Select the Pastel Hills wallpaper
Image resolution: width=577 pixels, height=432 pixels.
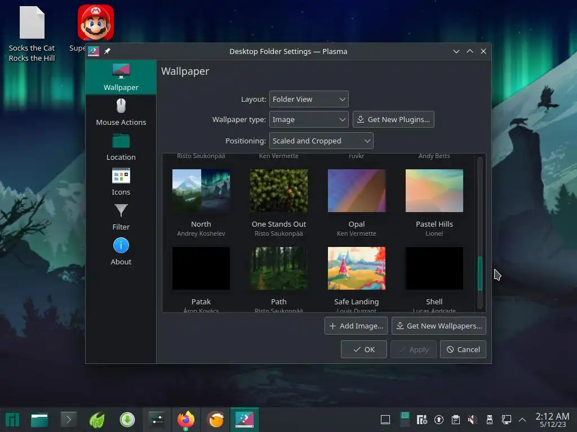point(434,191)
